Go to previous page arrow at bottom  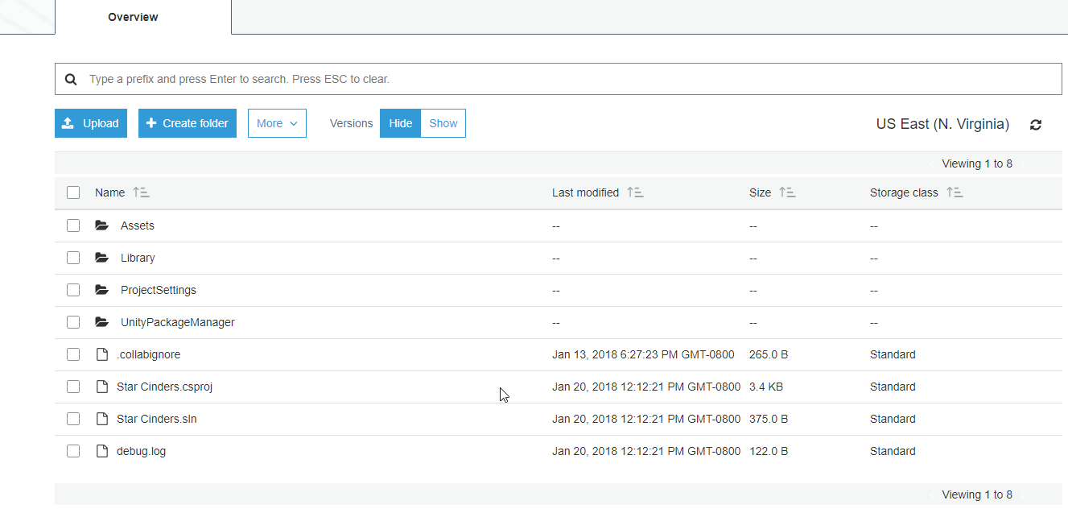[x=933, y=494]
